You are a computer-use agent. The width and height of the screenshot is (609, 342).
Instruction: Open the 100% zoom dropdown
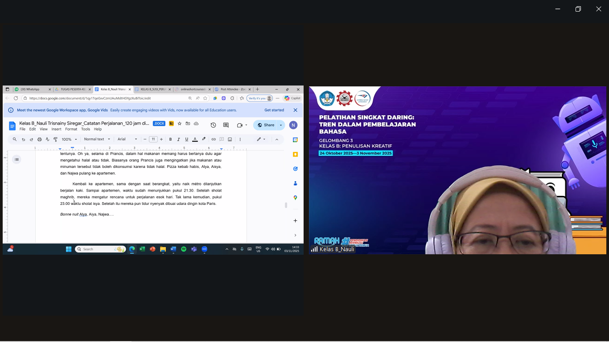click(x=69, y=139)
